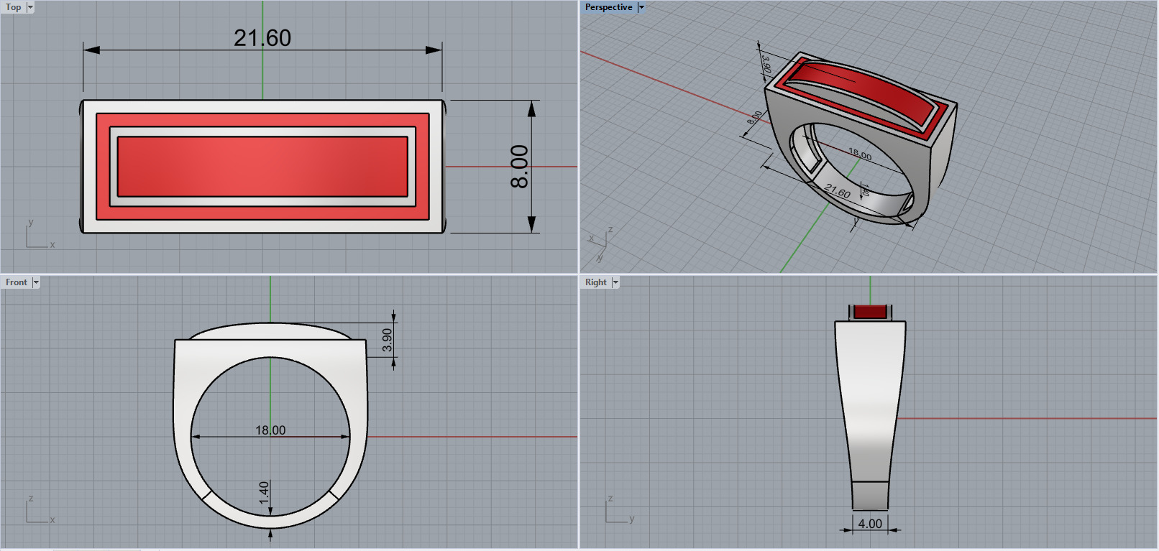Open the Top viewport dropdown arrow
1159x551 pixels.
(30, 7)
